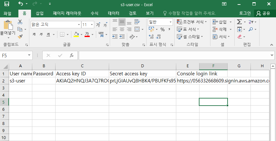Open 조건부 서식 conditional formatting
The image size is (276, 141).
pos(192,22)
